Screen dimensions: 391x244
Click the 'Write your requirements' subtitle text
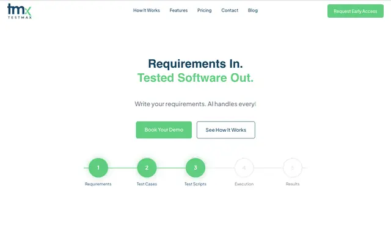[195, 104]
